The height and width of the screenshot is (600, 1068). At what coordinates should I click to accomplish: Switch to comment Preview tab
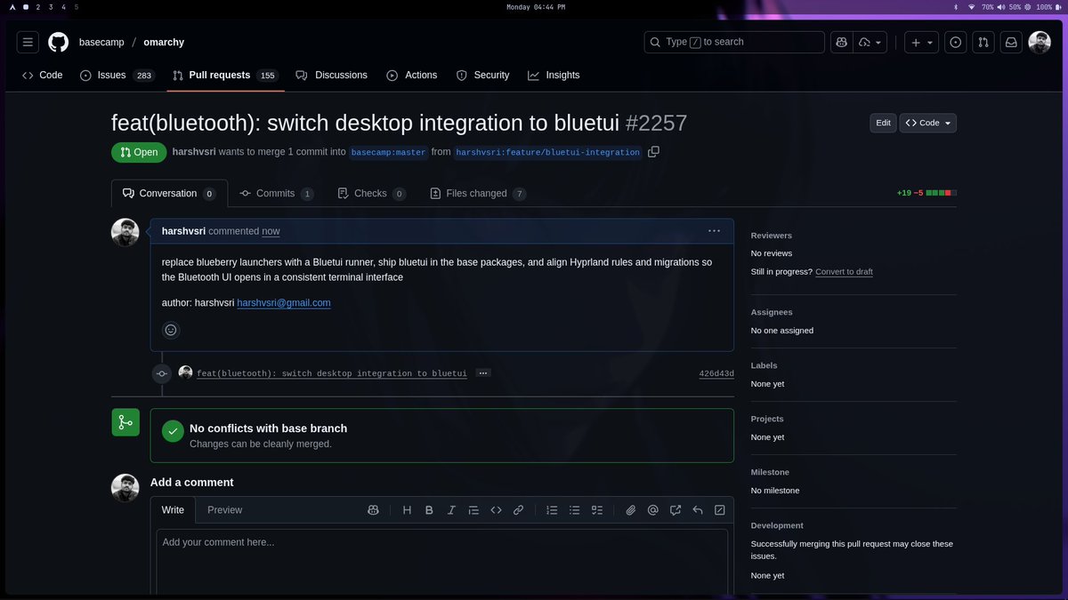[x=224, y=510]
